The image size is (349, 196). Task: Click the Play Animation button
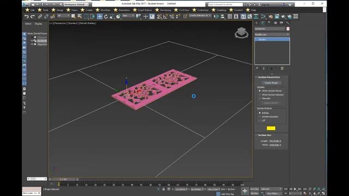(295, 189)
